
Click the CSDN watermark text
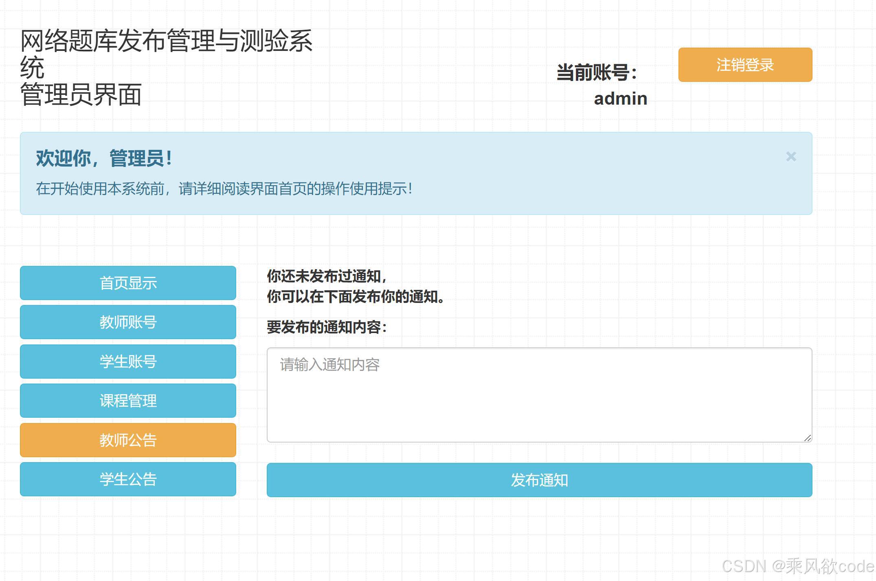[x=798, y=566]
